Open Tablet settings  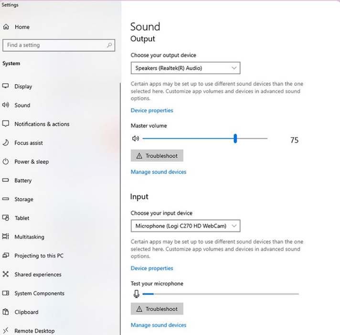click(x=22, y=218)
